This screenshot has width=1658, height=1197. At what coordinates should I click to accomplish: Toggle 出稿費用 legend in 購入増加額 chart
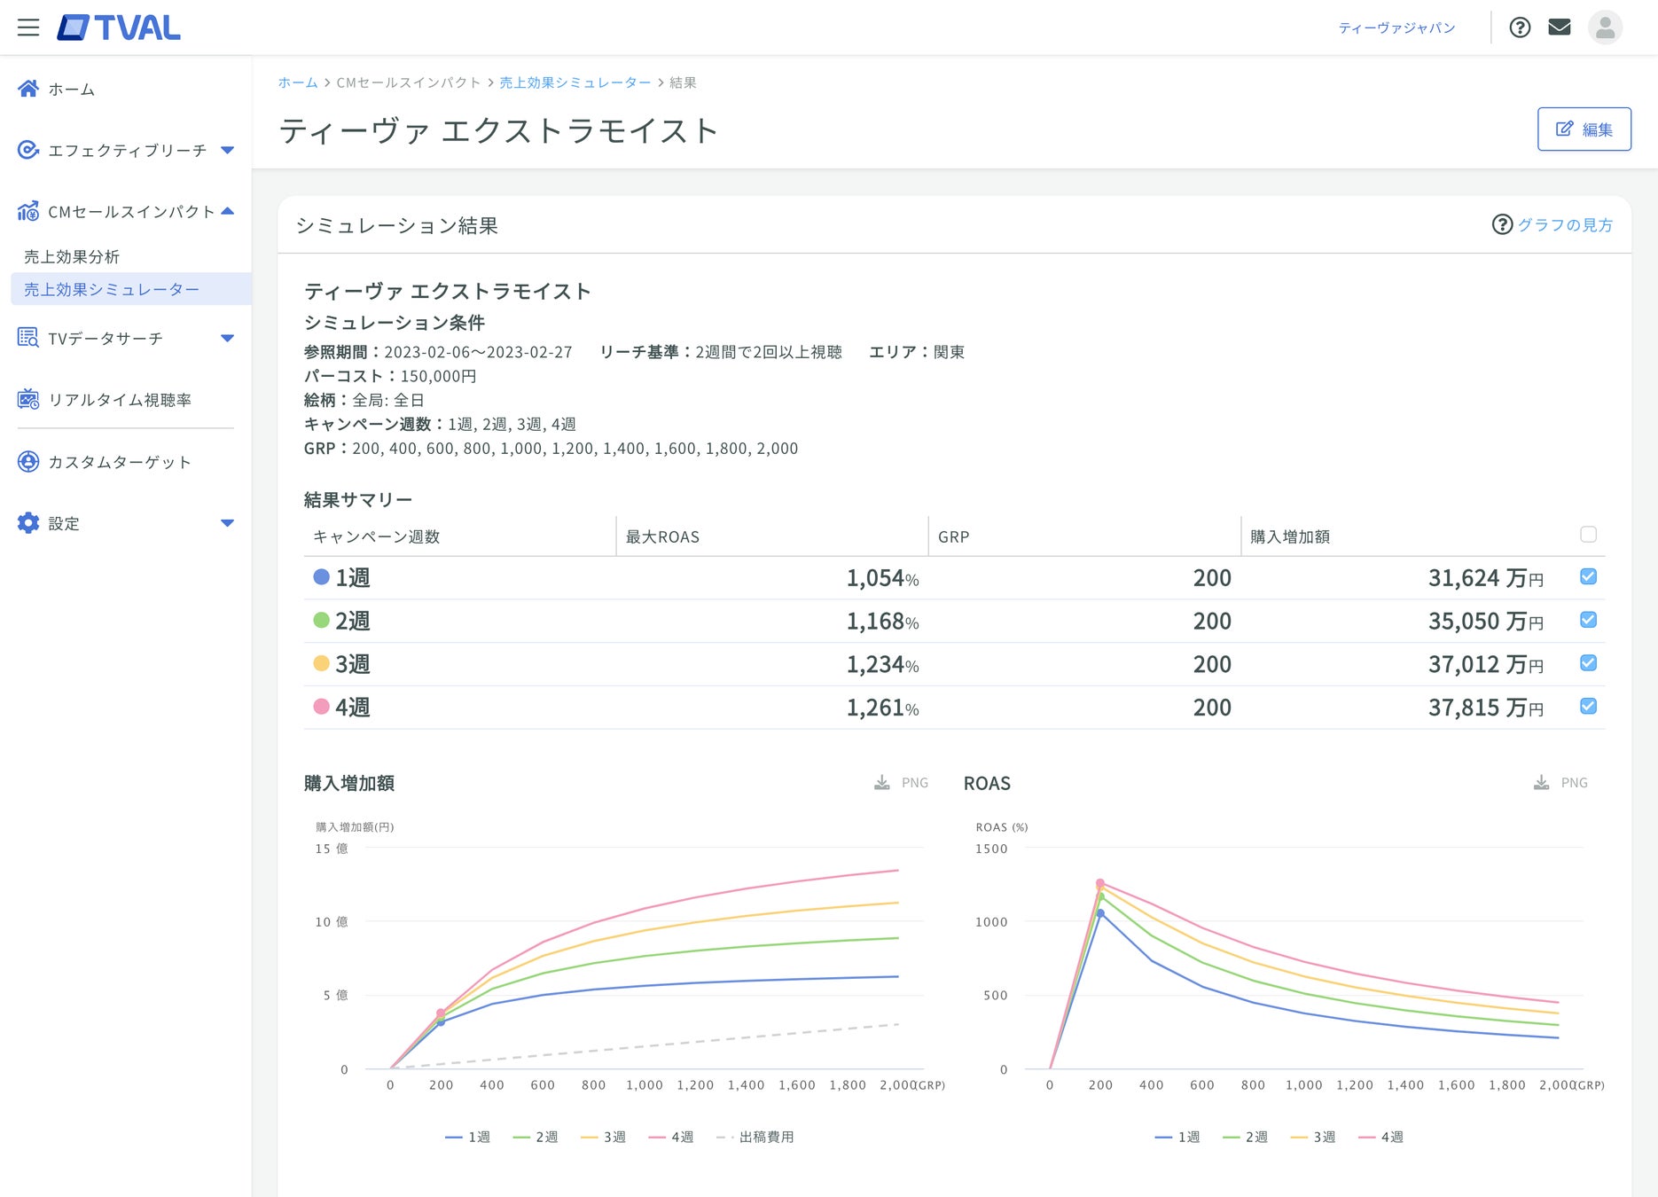pos(755,1137)
